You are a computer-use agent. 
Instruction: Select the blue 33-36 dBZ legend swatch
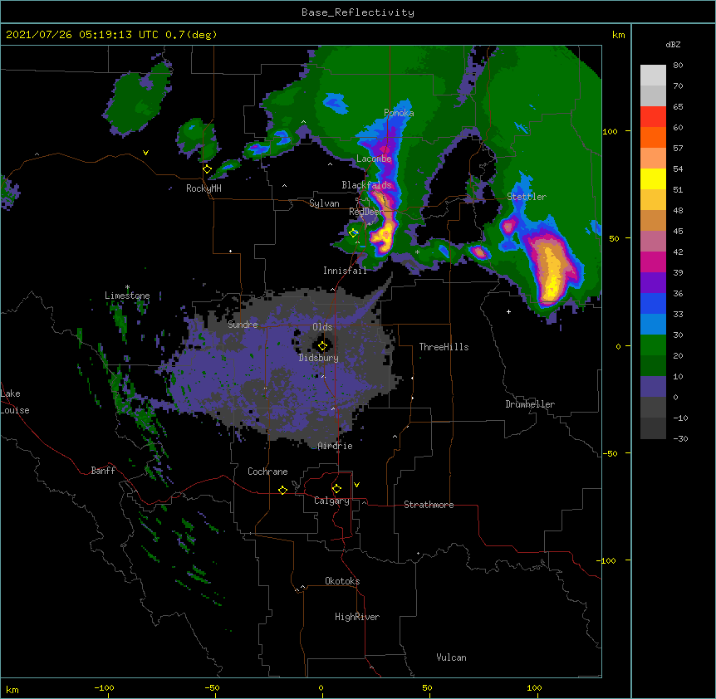(653, 303)
